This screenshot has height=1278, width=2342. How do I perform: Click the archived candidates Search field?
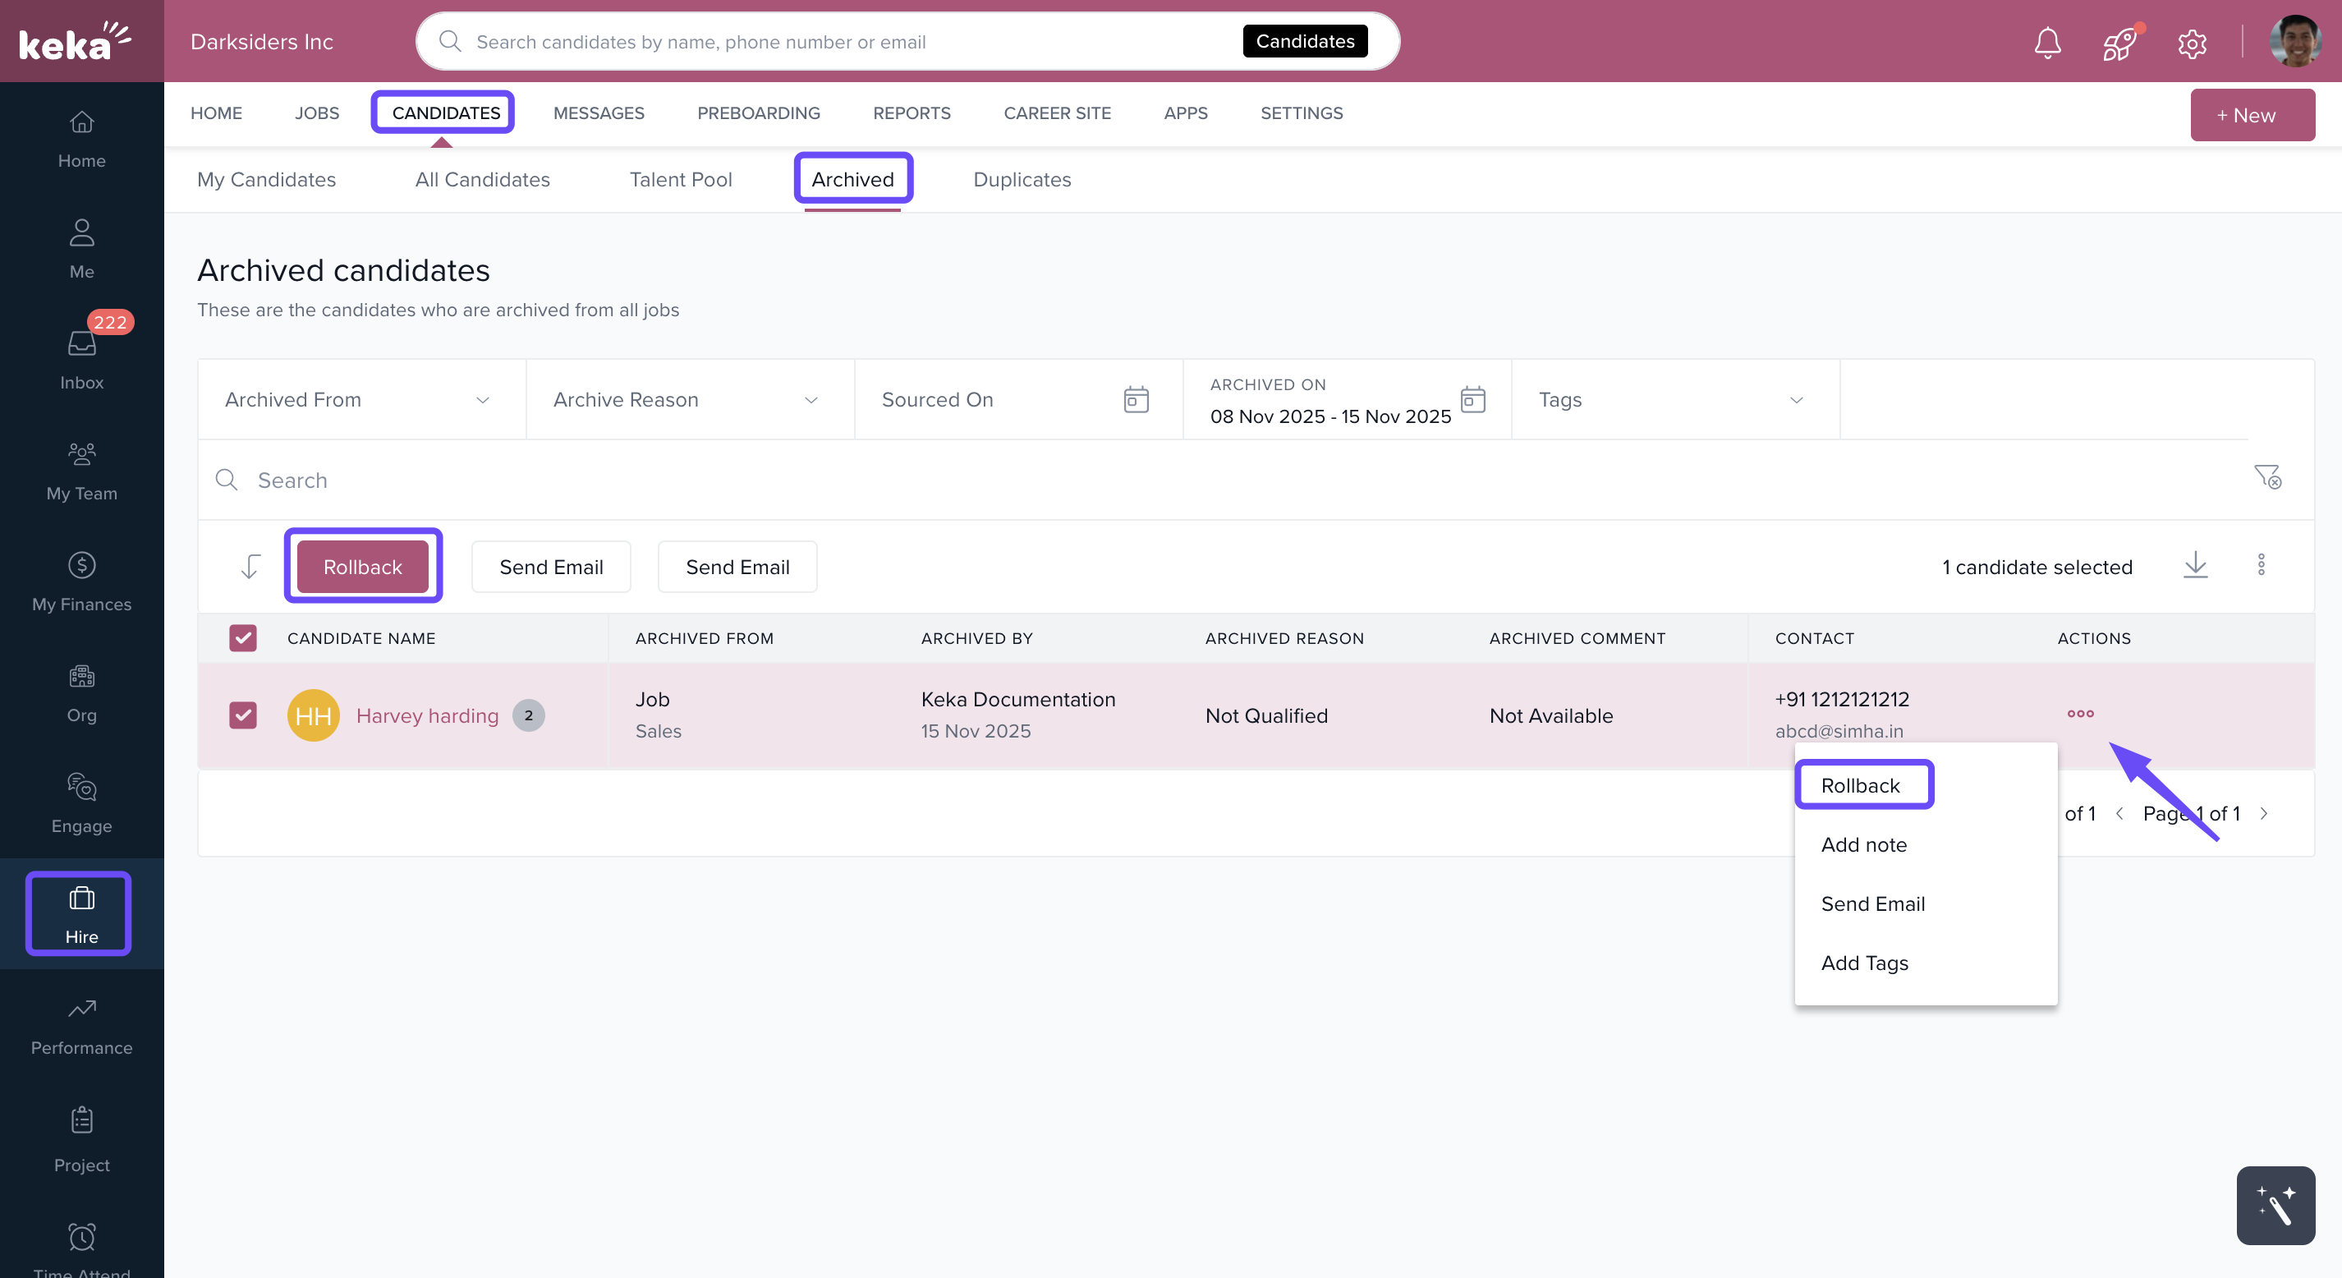coord(1182,480)
